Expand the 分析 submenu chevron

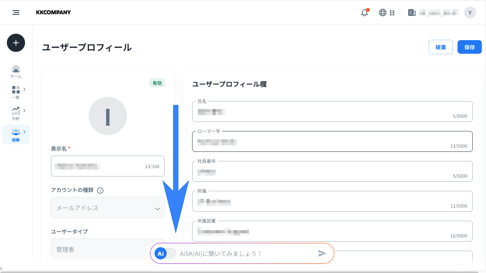[x=25, y=111]
